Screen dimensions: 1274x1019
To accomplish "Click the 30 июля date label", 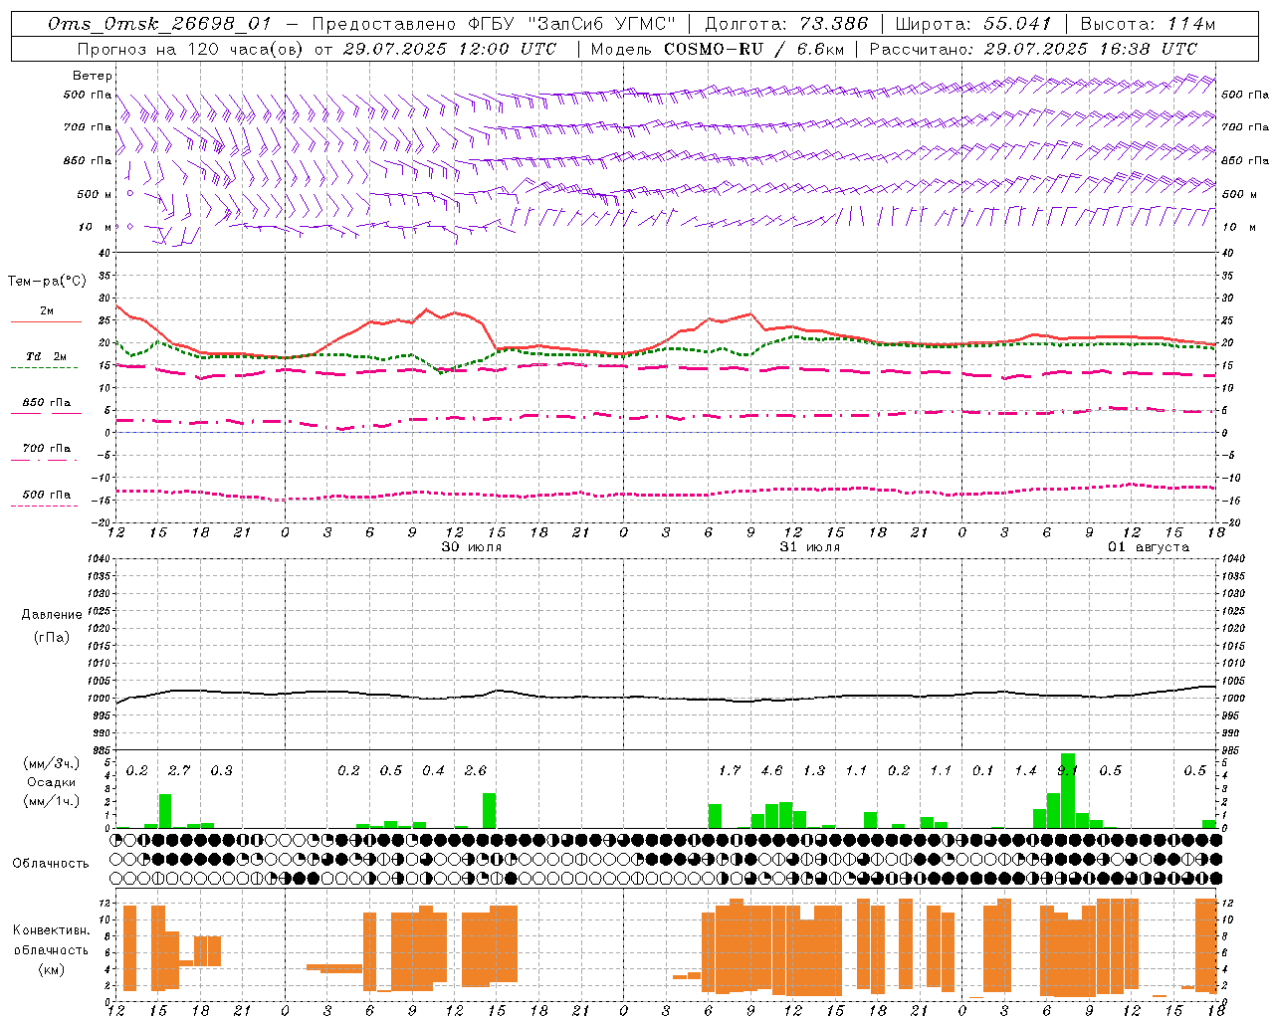I will click(x=472, y=547).
